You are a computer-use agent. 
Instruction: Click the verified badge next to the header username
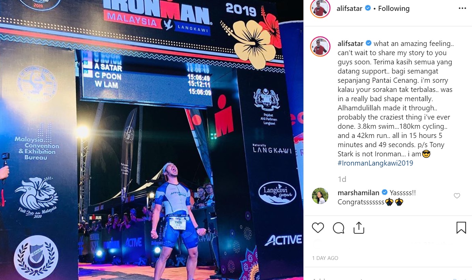[368, 8]
